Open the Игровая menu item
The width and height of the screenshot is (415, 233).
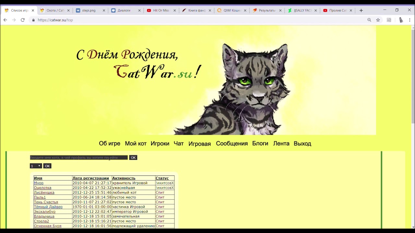[200, 144]
